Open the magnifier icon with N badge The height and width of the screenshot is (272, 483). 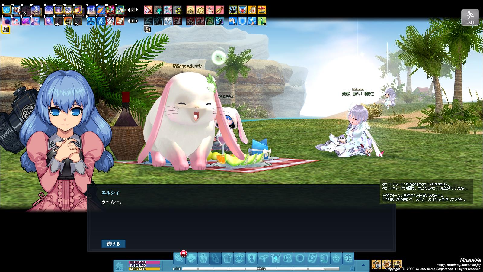179,258
